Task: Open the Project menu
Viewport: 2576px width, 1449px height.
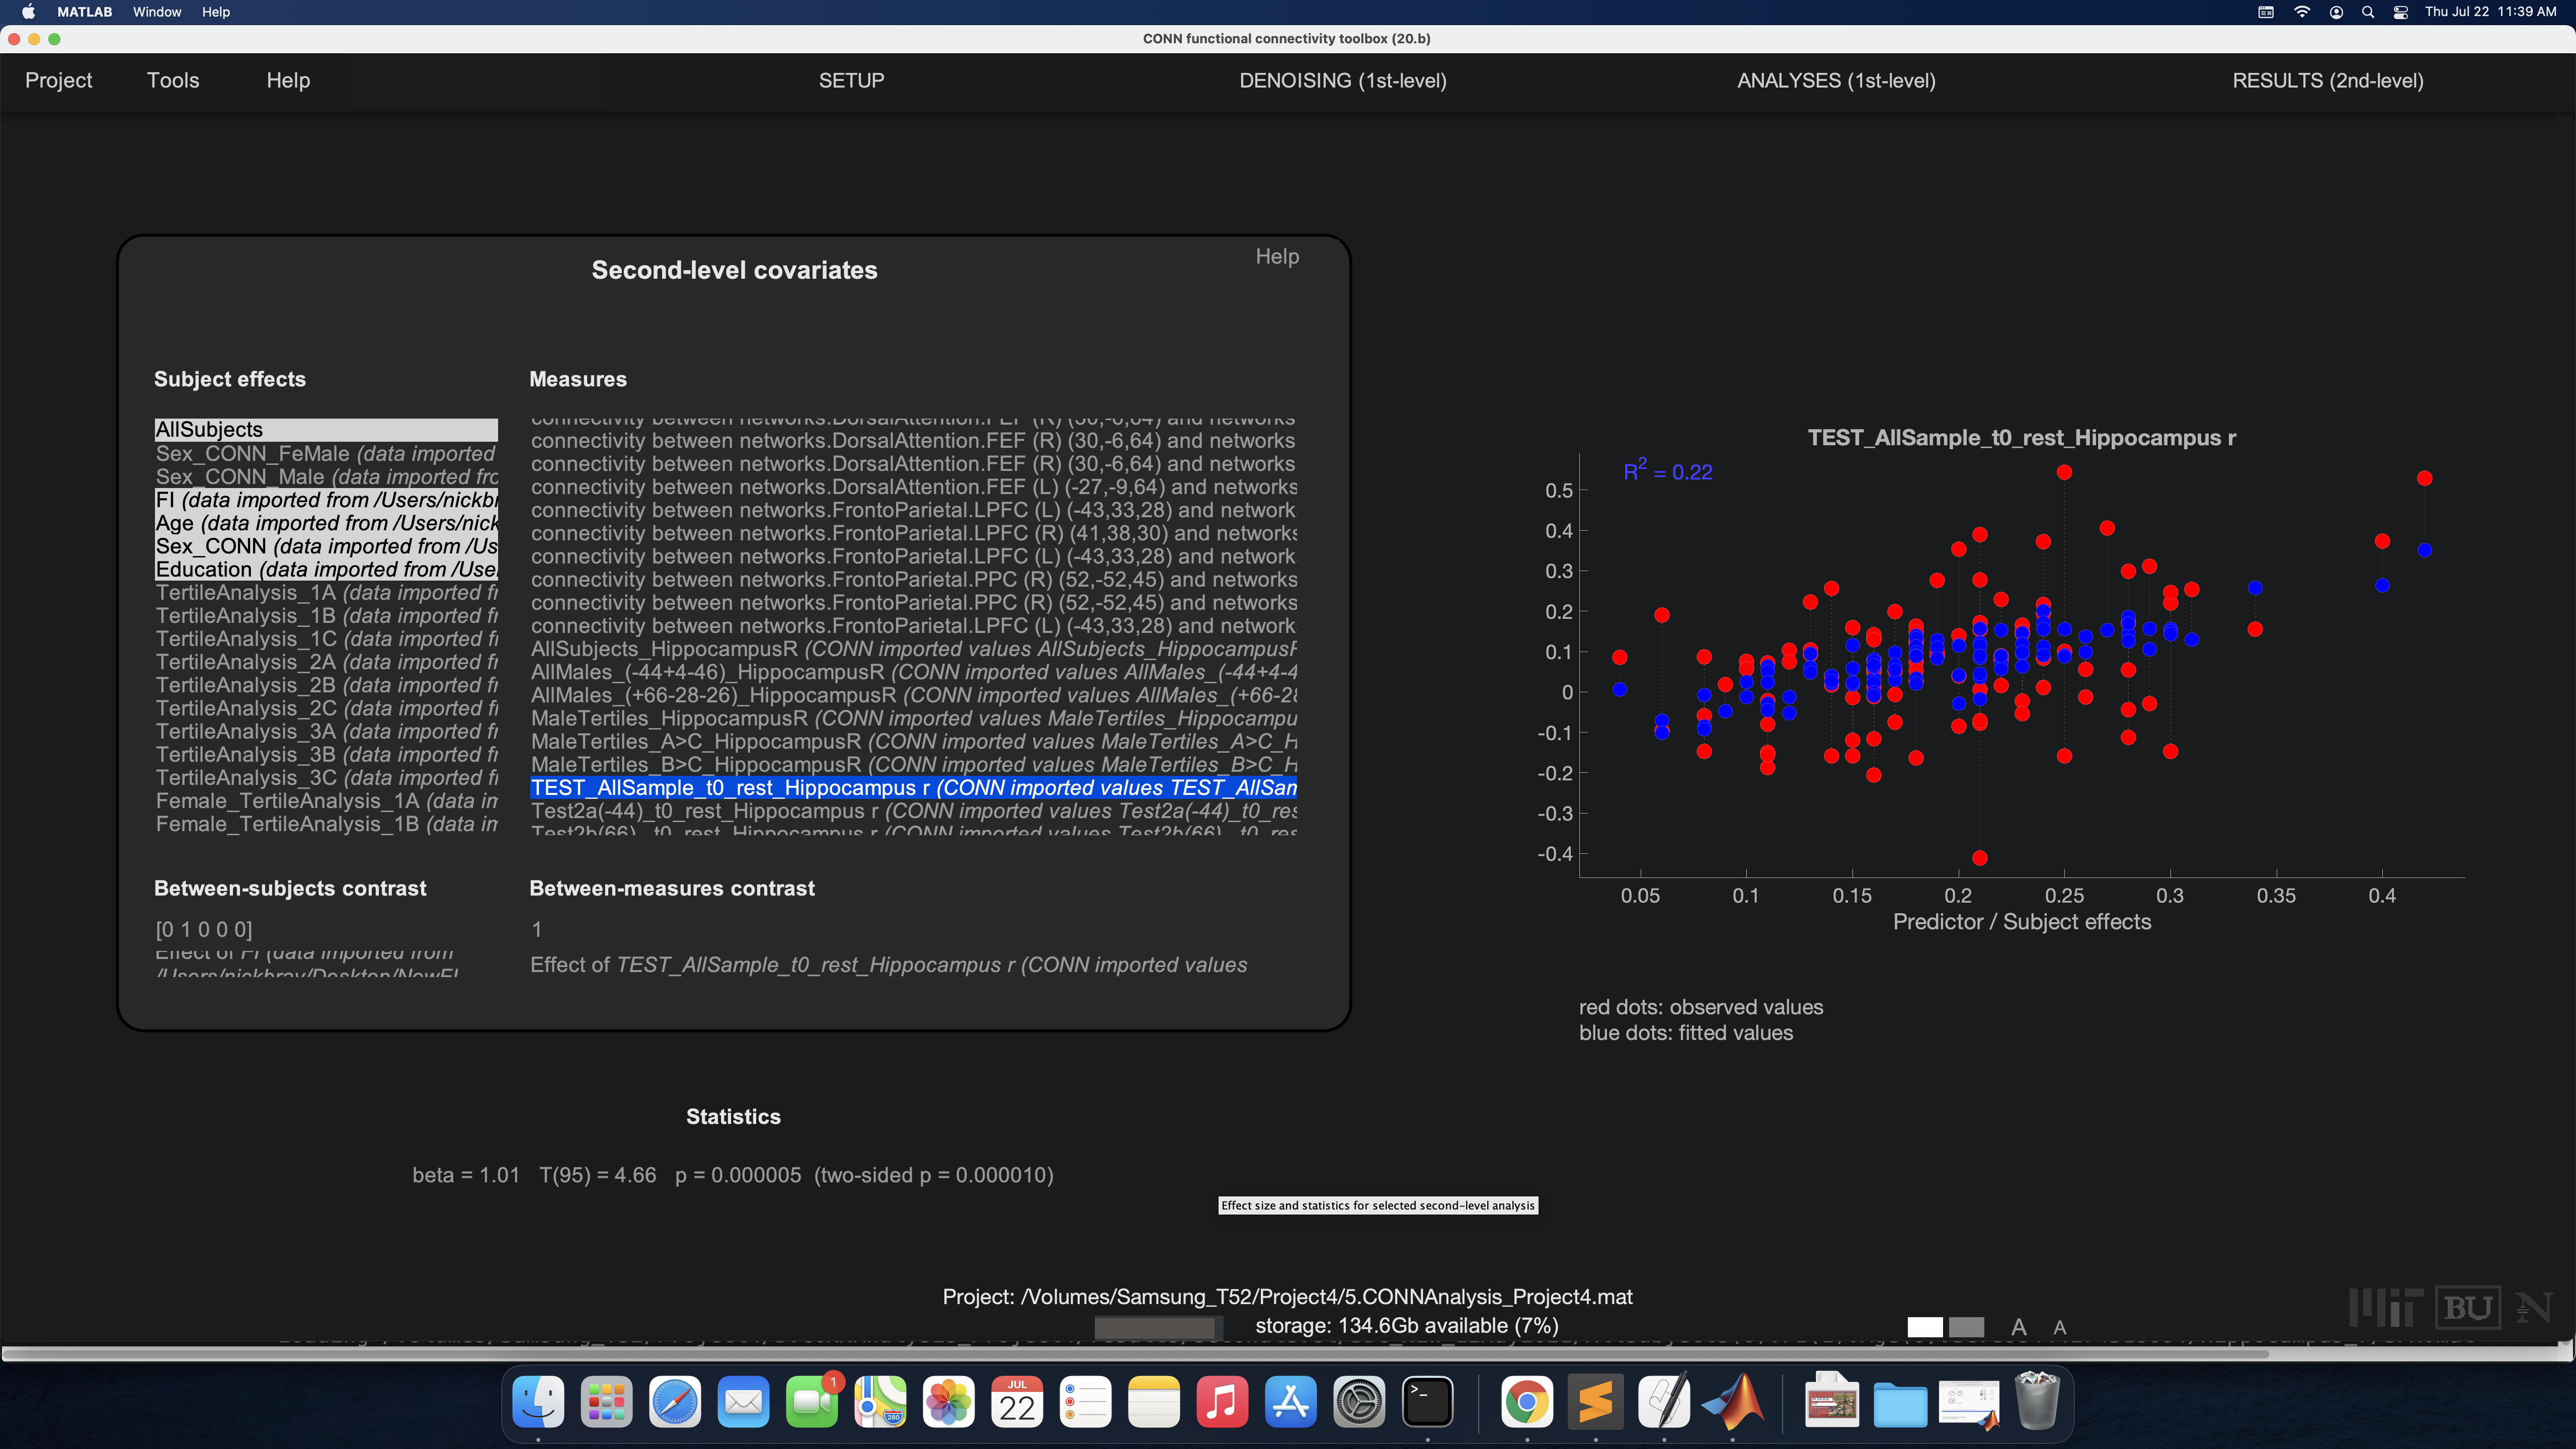Action: coord(58,81)
